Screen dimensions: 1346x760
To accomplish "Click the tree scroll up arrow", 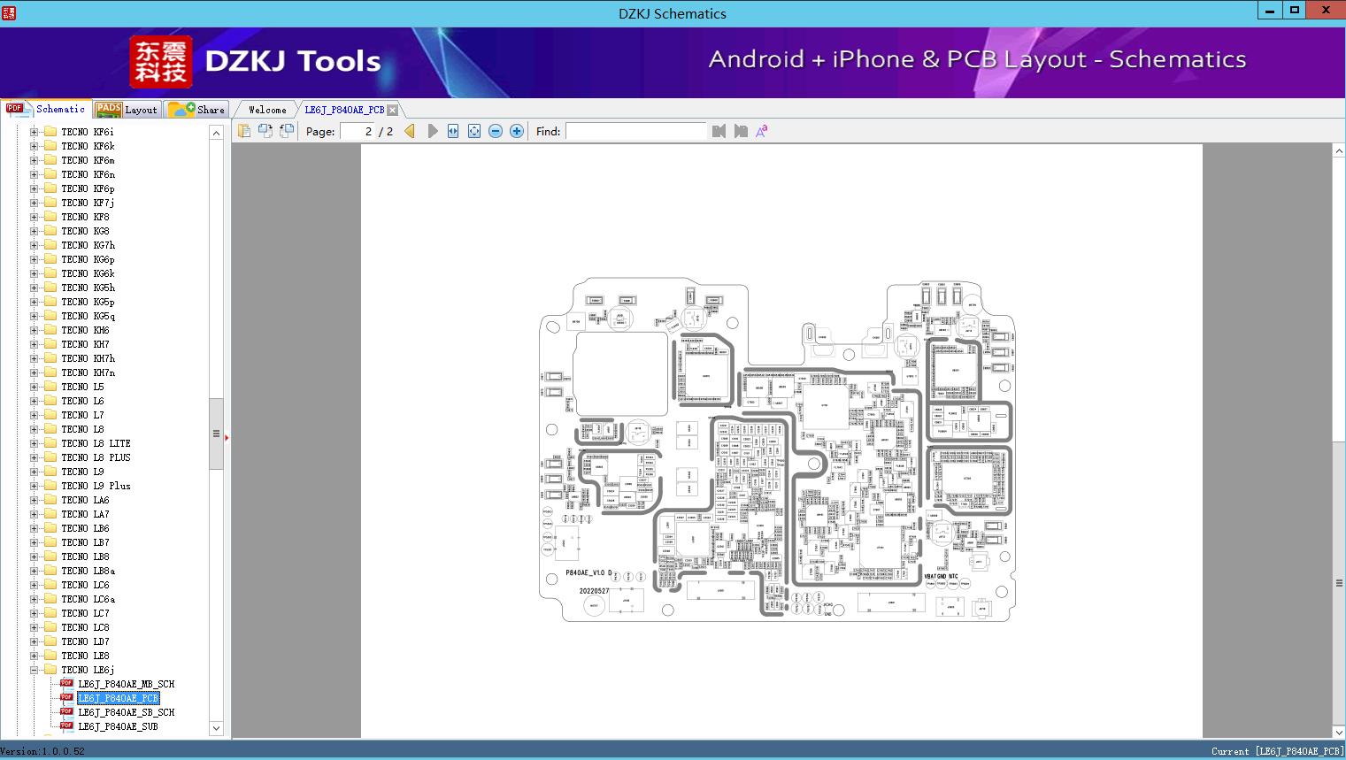I will tap(216, 133).
